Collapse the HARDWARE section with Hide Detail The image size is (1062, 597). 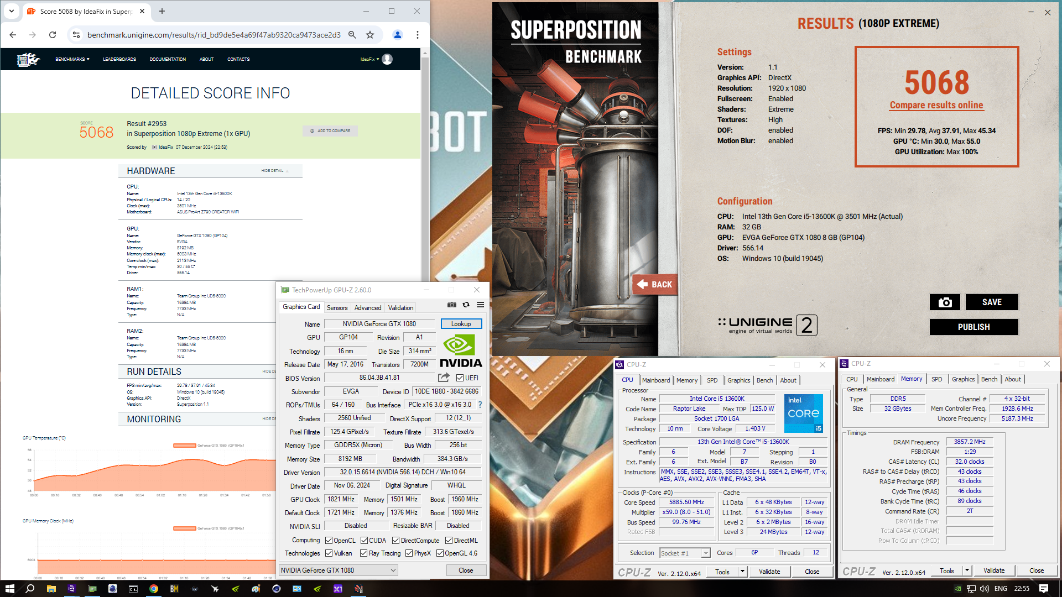(274, 171)
